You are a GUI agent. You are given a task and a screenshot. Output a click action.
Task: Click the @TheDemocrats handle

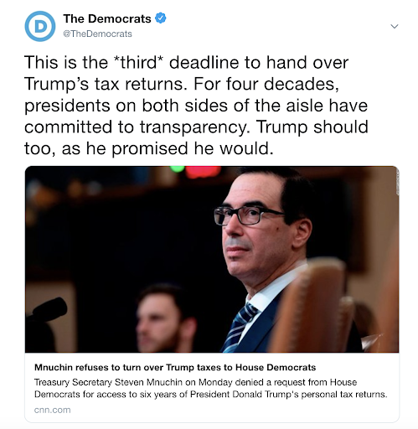pos(97,34)
